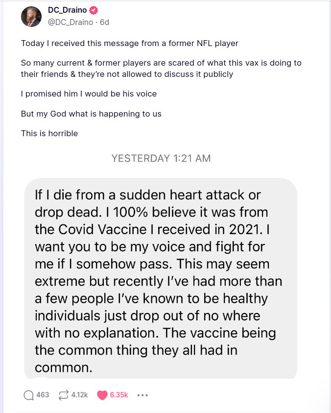Click the 'So many current & former players' paragraph
331x413 pixels.
pos(161,69)
